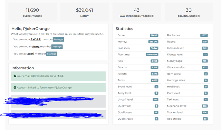The height and width of the screenshot is (130, 221).
Task: Click the Duel wins badge
Action: click(156, 106)
